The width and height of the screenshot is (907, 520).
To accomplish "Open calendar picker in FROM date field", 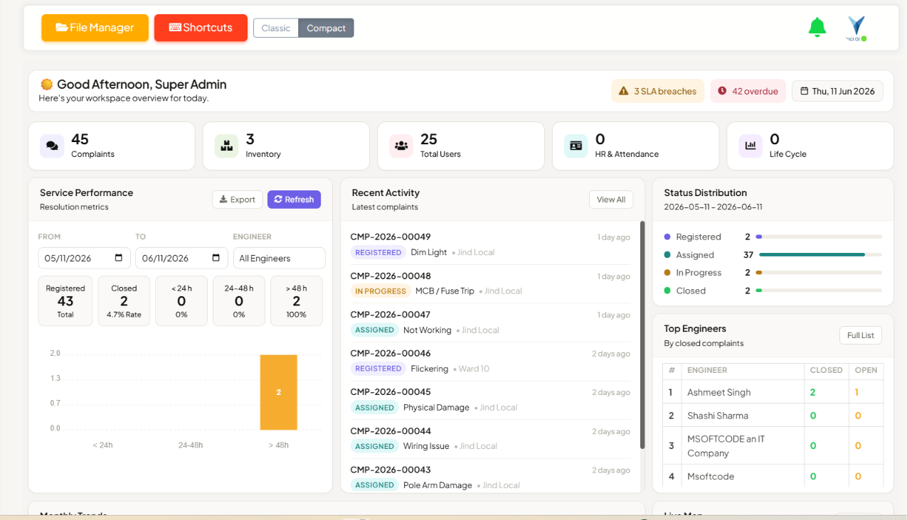I will click(x=119, y=258).
